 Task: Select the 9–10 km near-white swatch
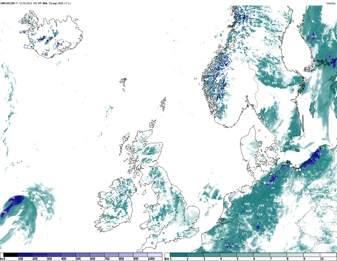(312, 255)
